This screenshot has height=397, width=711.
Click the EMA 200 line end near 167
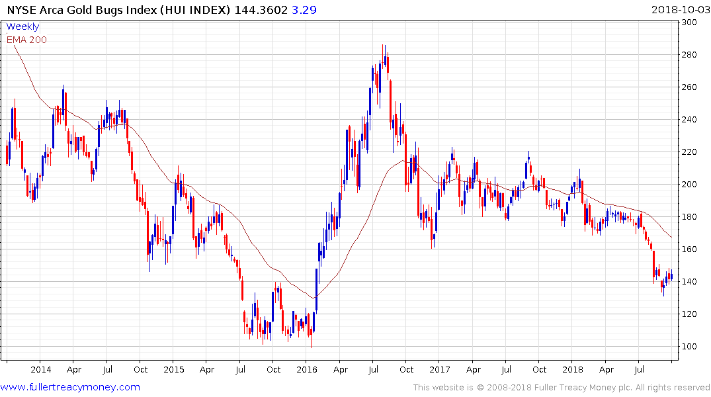[x=671, y=236]
